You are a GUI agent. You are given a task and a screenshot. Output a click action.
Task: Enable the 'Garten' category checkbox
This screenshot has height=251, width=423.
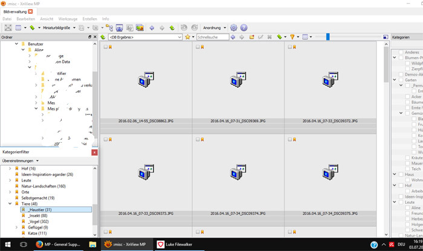[400, 80]
